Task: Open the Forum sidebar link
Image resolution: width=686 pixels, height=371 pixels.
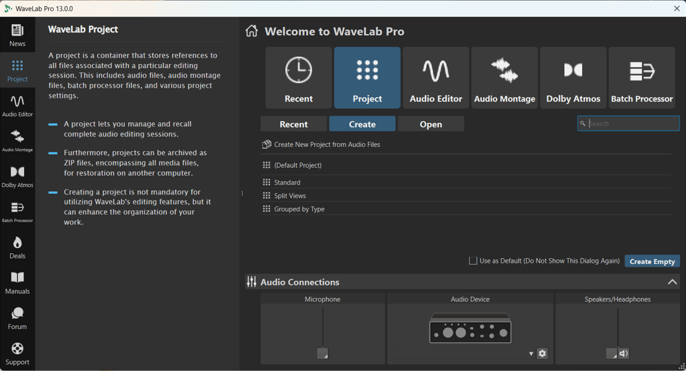Action: point(17,318)
